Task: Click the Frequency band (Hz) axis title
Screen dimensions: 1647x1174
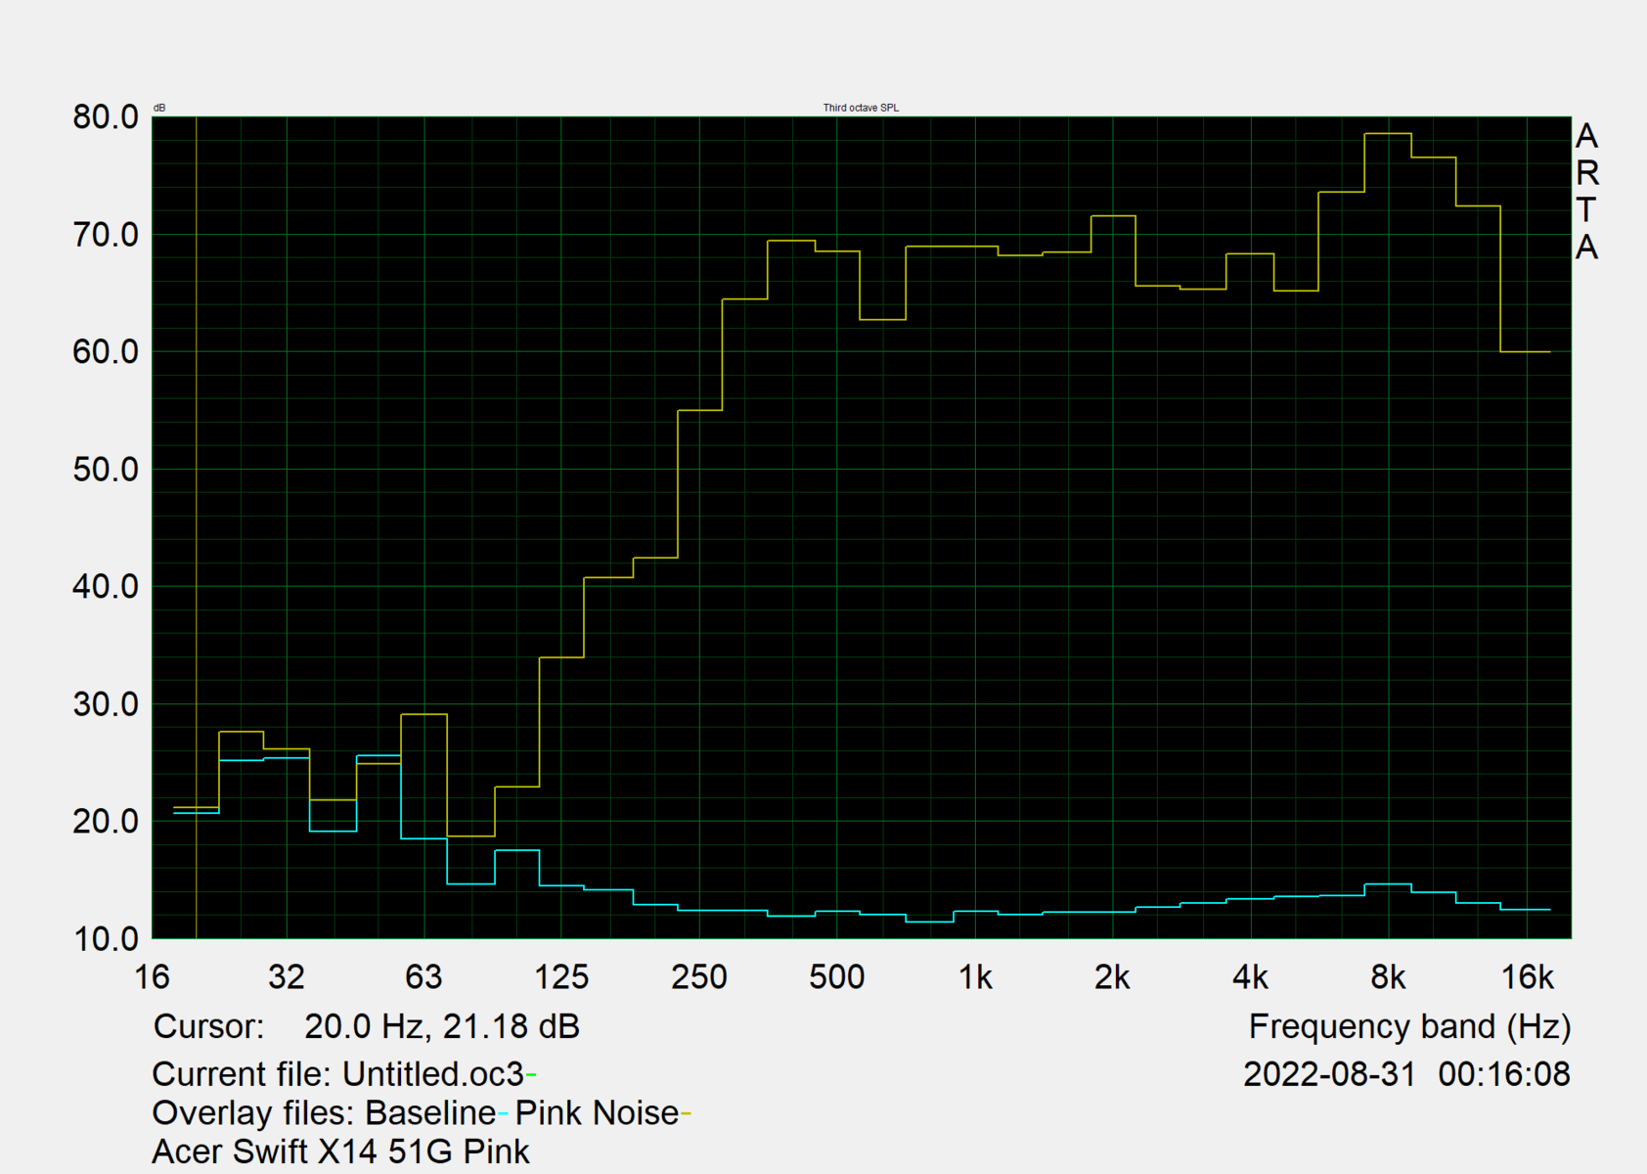Action: (1409, 1027)
